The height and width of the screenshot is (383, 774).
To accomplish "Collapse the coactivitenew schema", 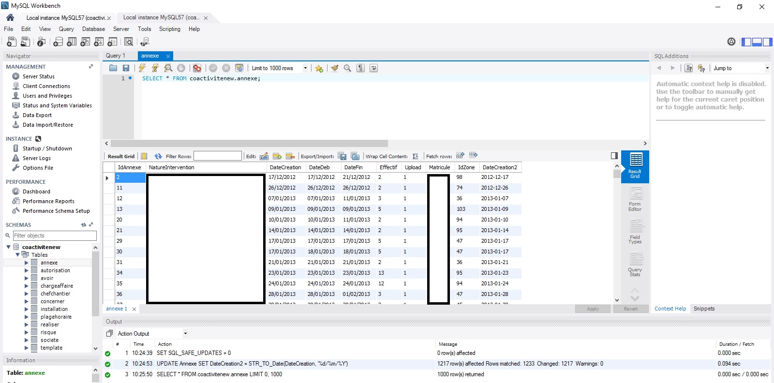I will [x=8, y=247].
